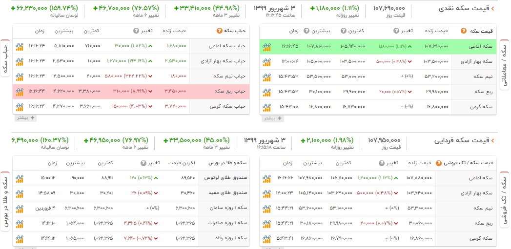This screenshot has width=511, height=249.
Task: Open chart icon for حباب سکه امامی row
Action: 20,46
